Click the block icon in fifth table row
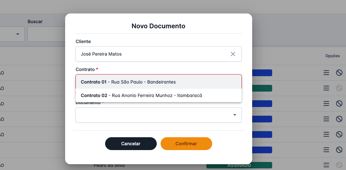 click(x=339, y=134)
